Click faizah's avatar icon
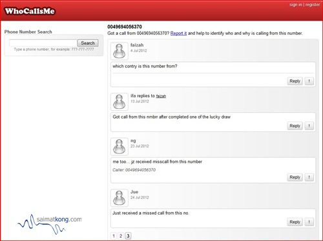323x241 pixels. 120,51
